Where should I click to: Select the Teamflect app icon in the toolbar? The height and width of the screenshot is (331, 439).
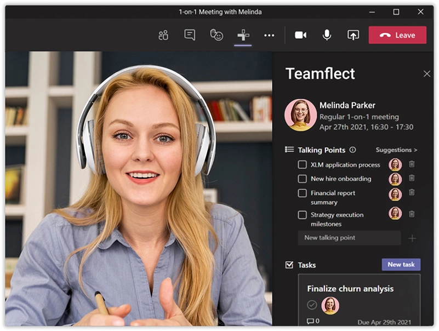pyautogui.click(x=244, y=35)
